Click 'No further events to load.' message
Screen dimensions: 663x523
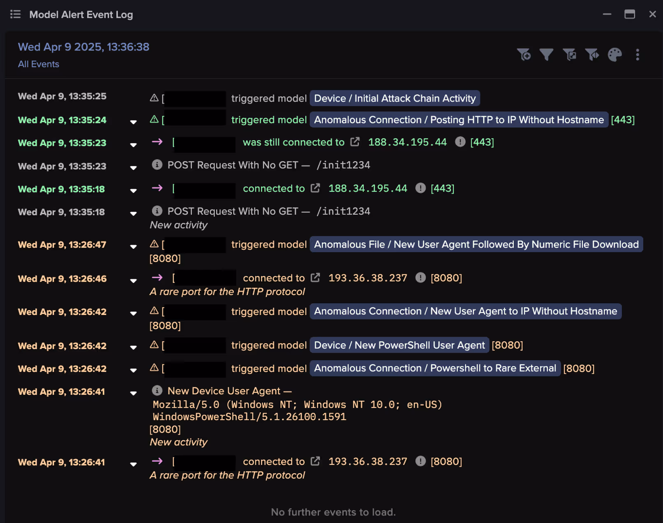tap(333, 512)
